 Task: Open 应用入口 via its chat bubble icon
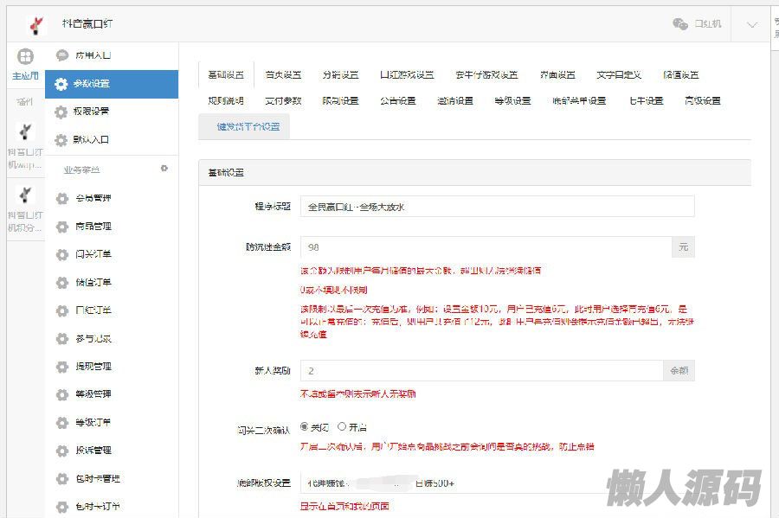point(61,55)
